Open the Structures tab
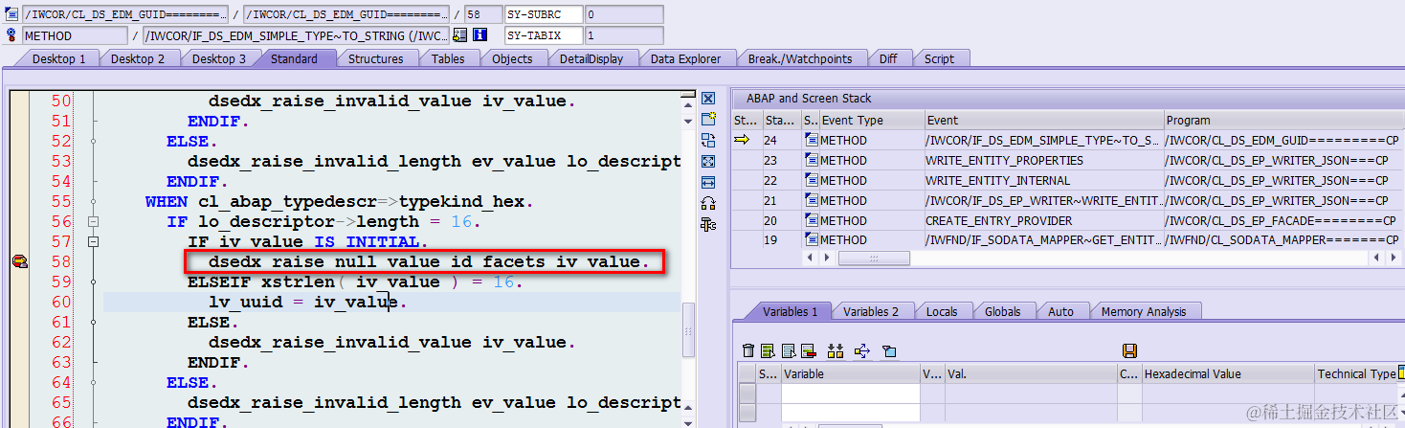The width and height of the screenshot is (1405, 428). [x=375, y=58]
